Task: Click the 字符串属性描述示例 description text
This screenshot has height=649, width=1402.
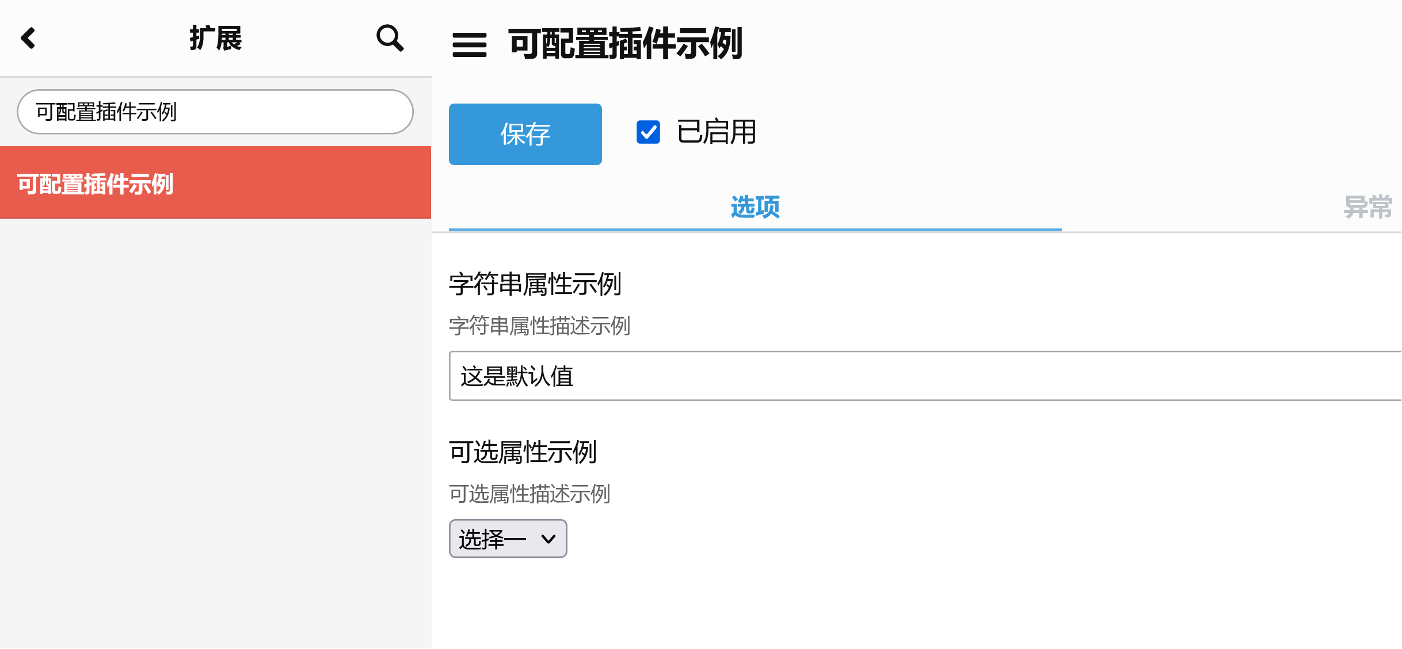Action: pos(539,326)
